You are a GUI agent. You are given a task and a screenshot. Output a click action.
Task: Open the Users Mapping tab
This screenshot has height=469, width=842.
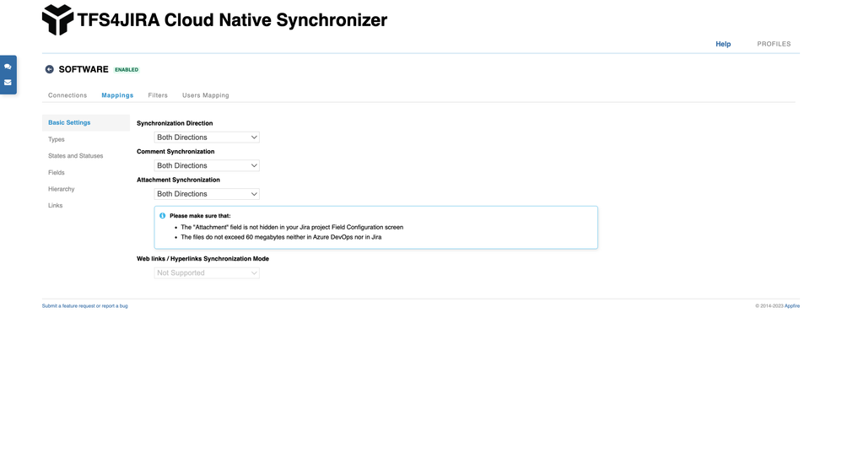click(206, 95)
